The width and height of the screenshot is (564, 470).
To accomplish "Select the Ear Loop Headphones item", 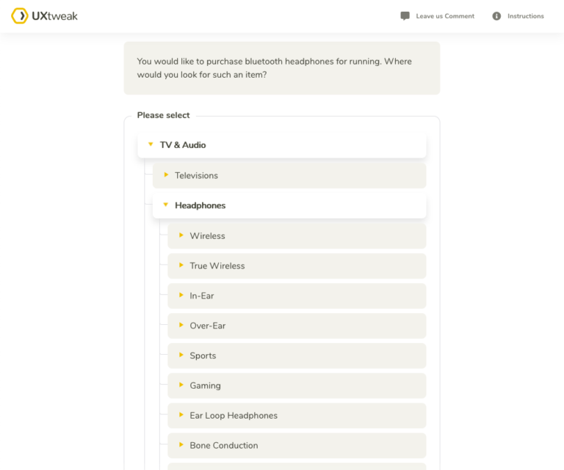I will click(x=296, y=416).
